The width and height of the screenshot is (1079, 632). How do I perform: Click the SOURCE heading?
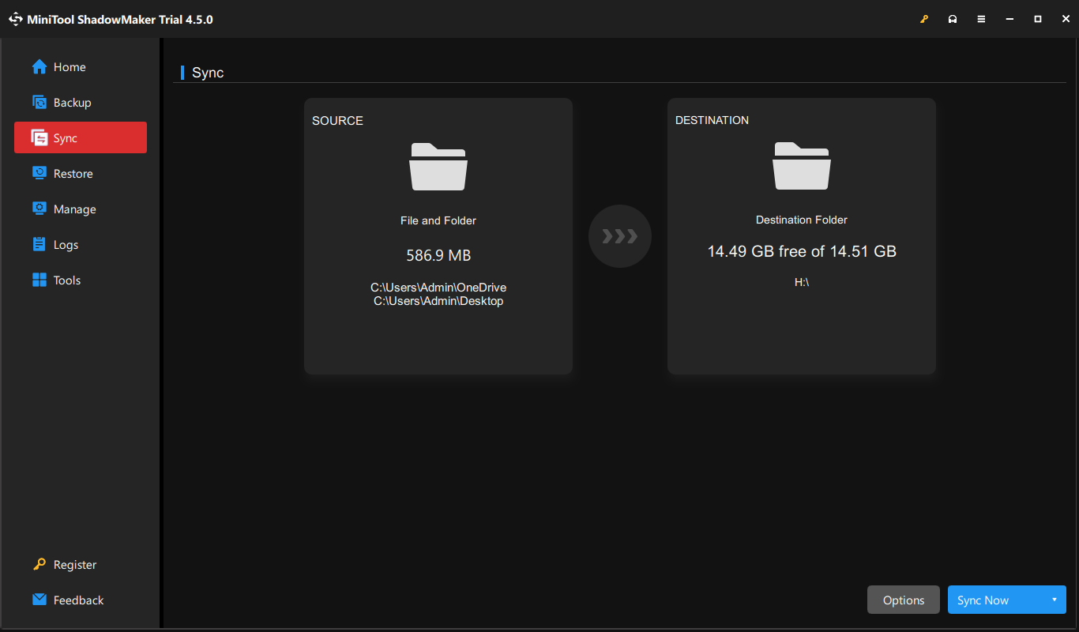coord(337,121)
